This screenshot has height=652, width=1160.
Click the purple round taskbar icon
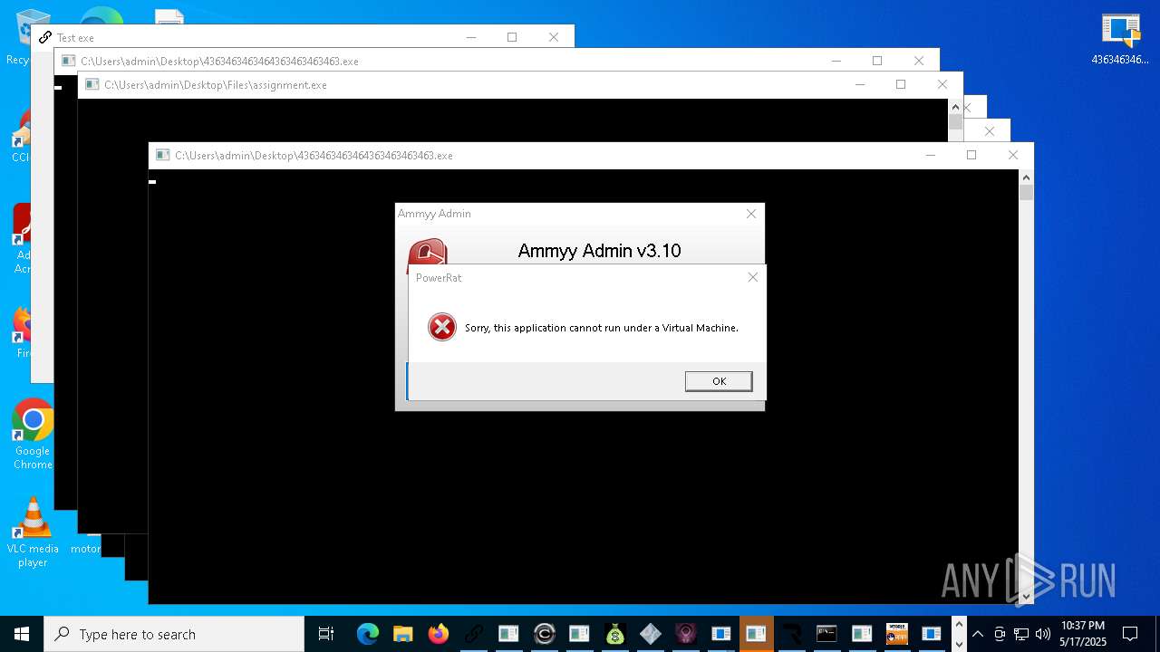tap(685, 634)
